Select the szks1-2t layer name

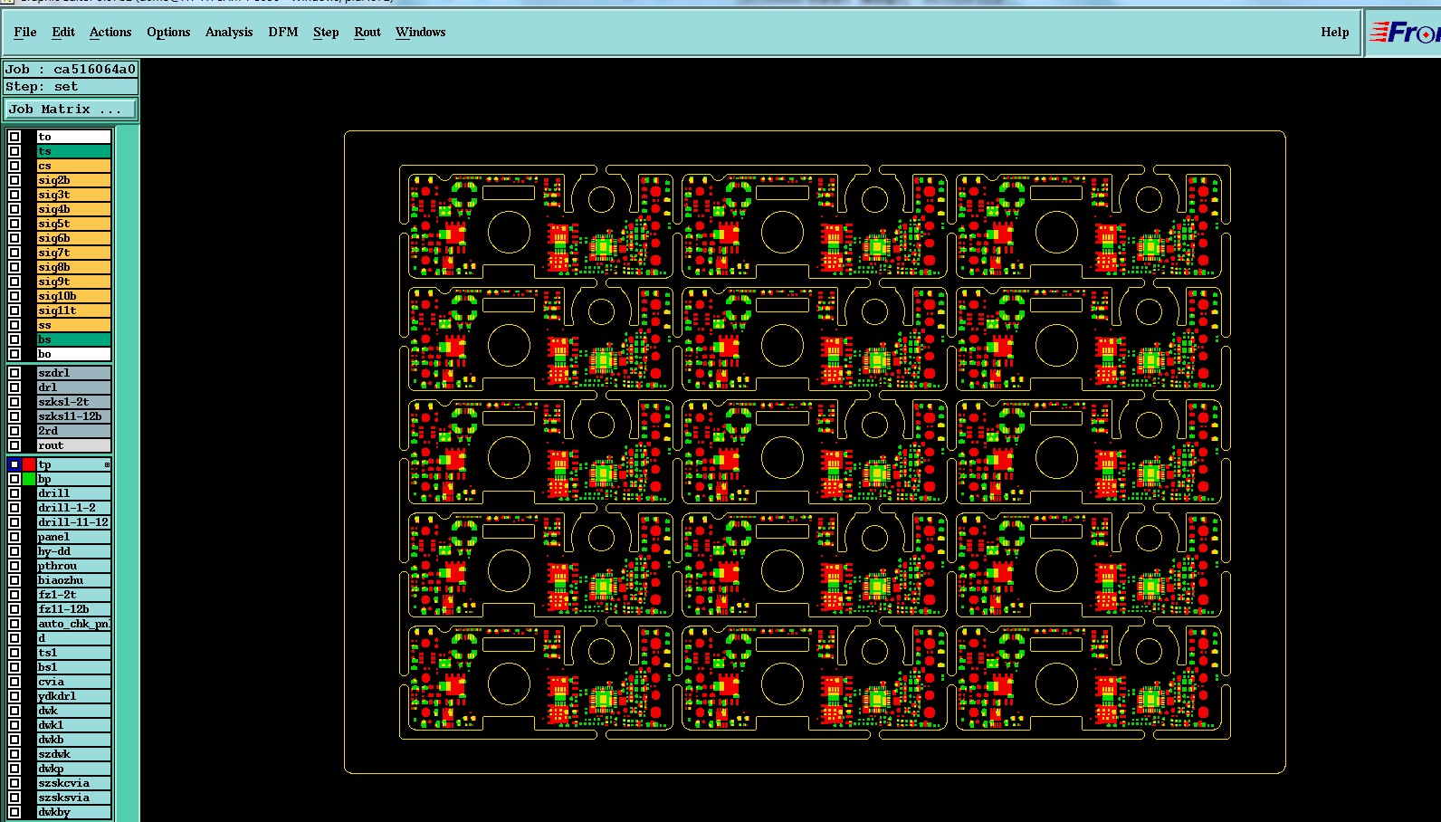pyautogui.click(x=73, y=402)
